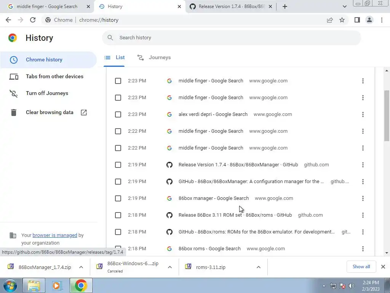The height and width of the screenshot is (293, 390).
Task: Open the taskbar clock showing 2:24 PM
Action: 371,286
